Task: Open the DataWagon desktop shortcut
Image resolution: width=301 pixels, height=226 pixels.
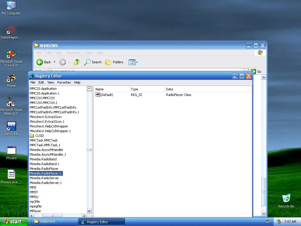Action: pos(11,32)
